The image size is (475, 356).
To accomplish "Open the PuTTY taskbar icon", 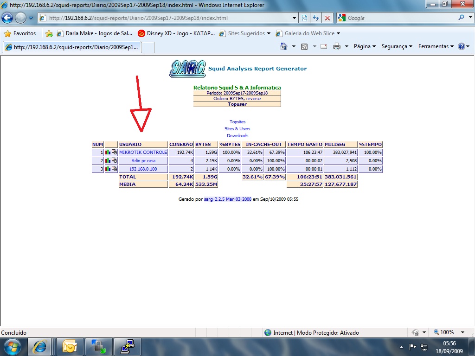I will [128, 347].
